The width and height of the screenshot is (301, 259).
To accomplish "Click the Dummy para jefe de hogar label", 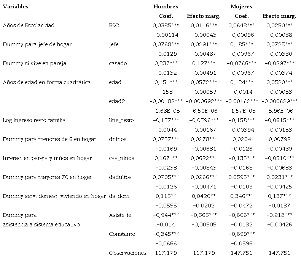I will pos(37,44).
